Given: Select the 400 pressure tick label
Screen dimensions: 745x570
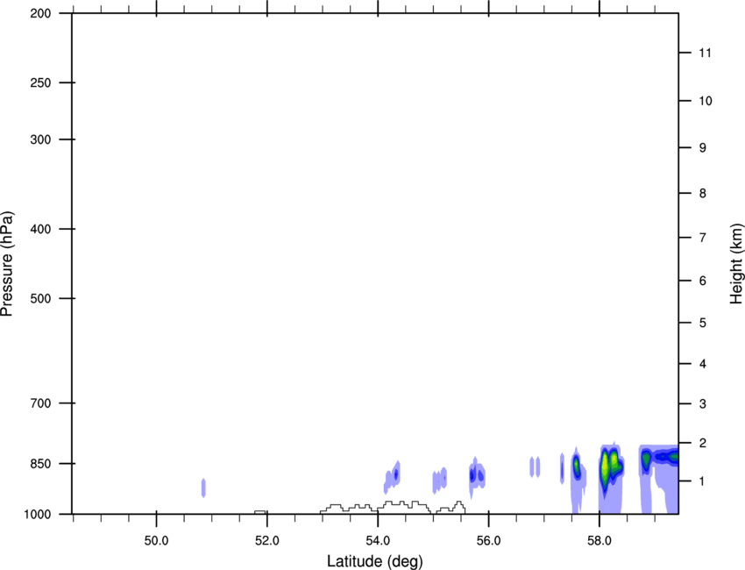Looking at the screenshot, I should click(40, 229).
